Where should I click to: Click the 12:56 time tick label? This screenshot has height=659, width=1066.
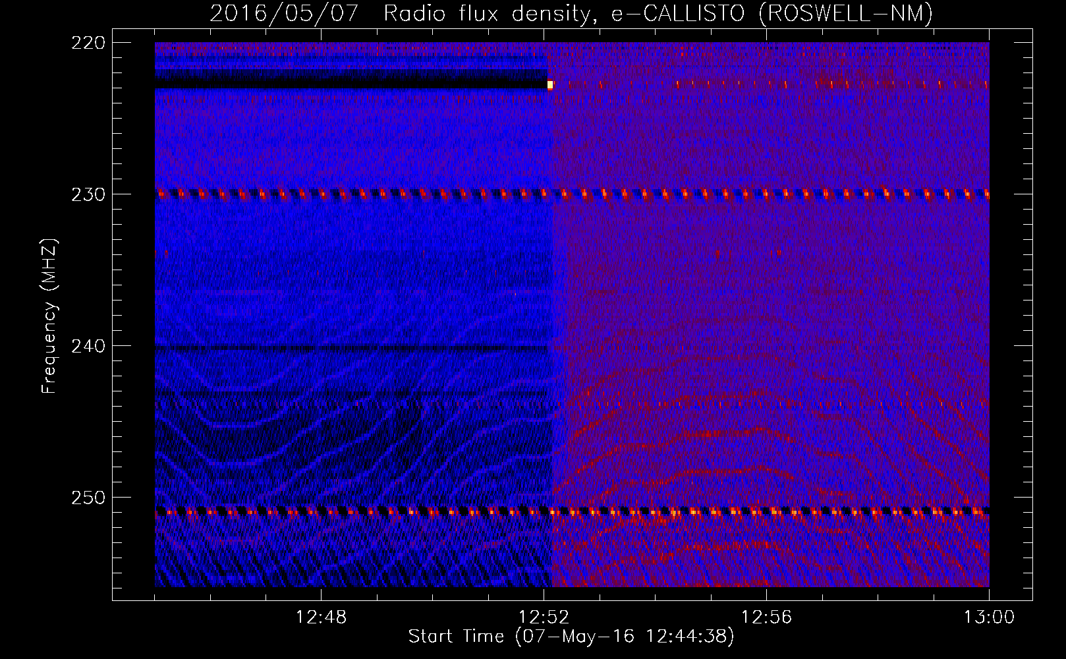(x=766, y=617)
